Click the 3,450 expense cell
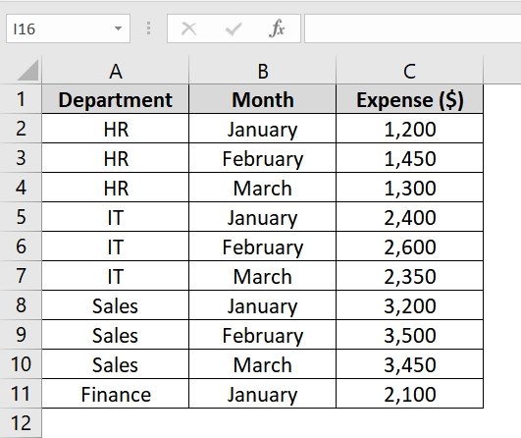This screenshot has width=521, height=438. (410, 364)
